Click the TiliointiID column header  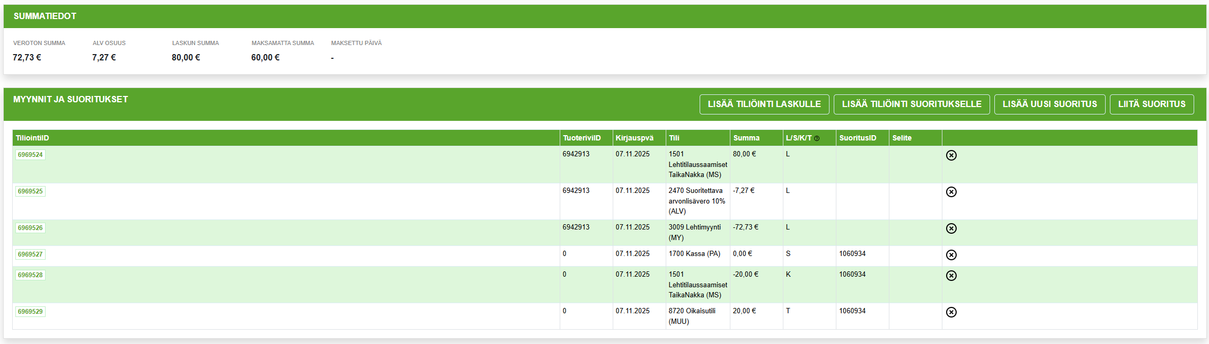[32, 138]
